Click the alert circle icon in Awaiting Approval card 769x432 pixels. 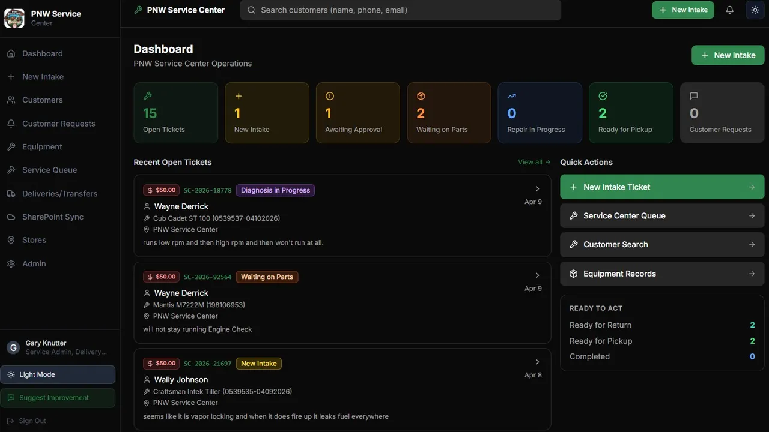coord(330,96)
